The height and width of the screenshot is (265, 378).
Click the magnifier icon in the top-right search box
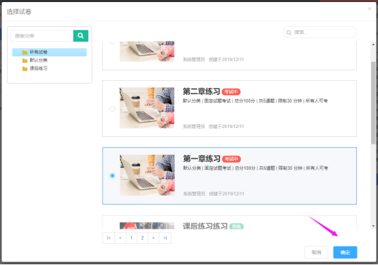coord(289,33)
